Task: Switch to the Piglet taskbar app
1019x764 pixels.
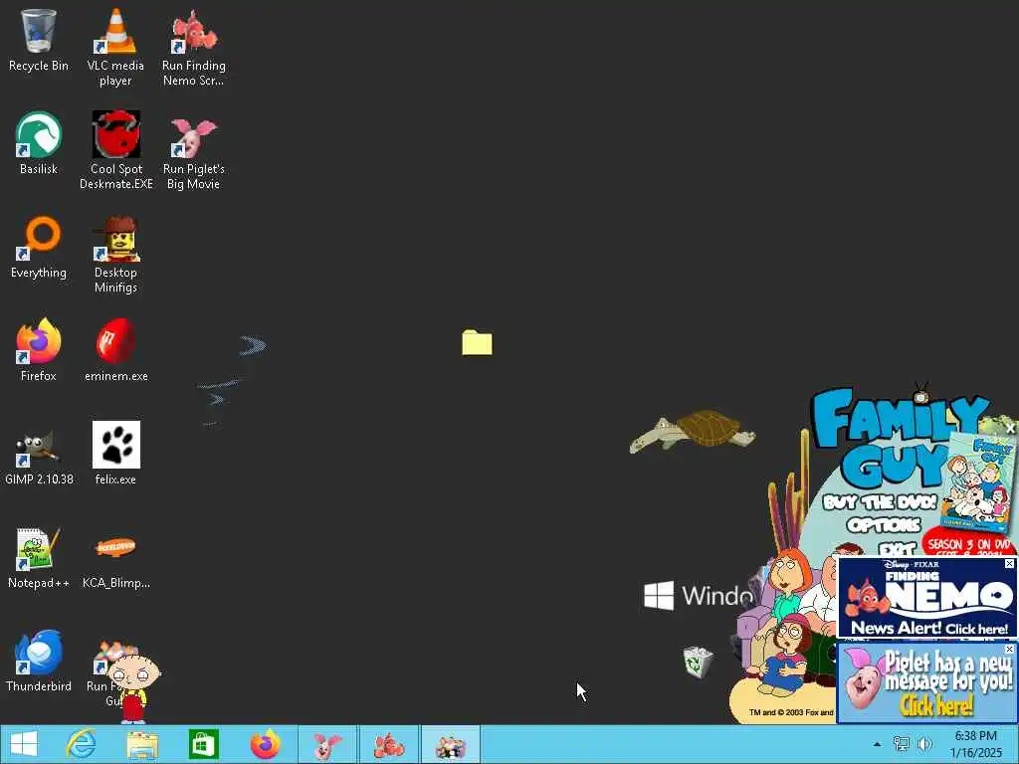Action: pyautogui.click(x=326, y=744)
